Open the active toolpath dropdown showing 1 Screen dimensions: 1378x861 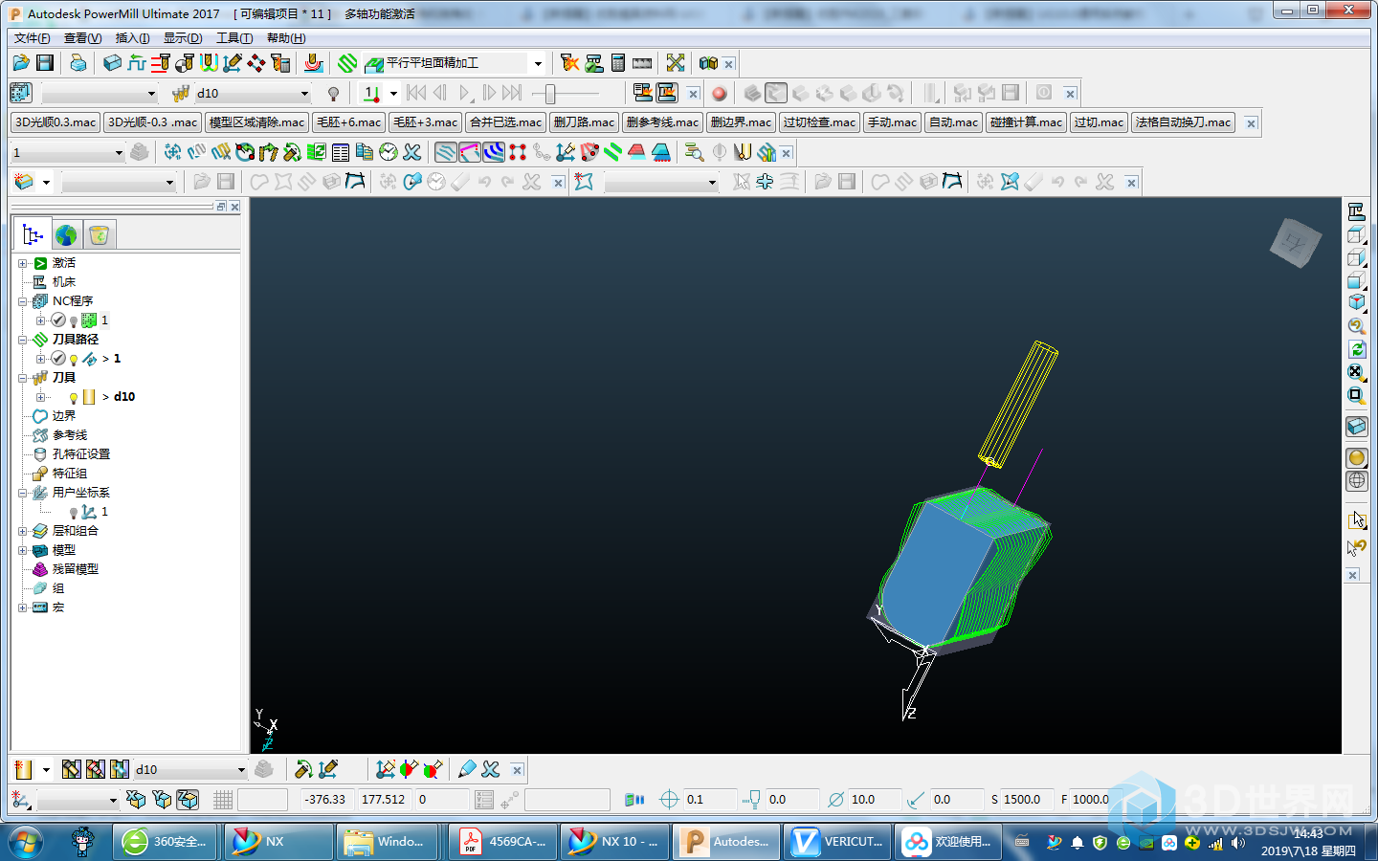point(119,152)
